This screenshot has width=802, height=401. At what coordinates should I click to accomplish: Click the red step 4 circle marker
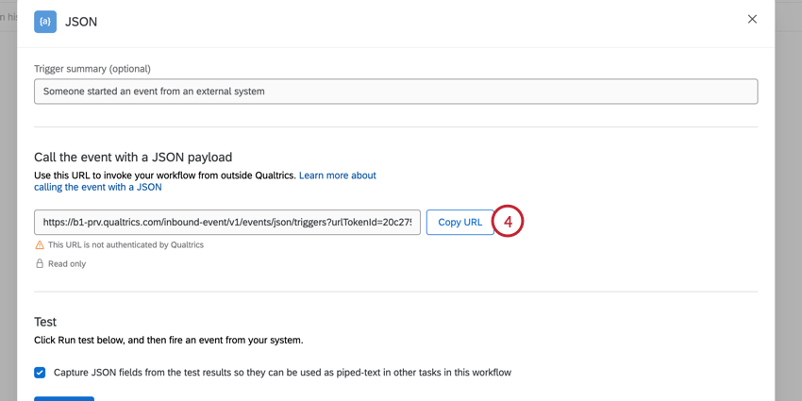(508, 223)
